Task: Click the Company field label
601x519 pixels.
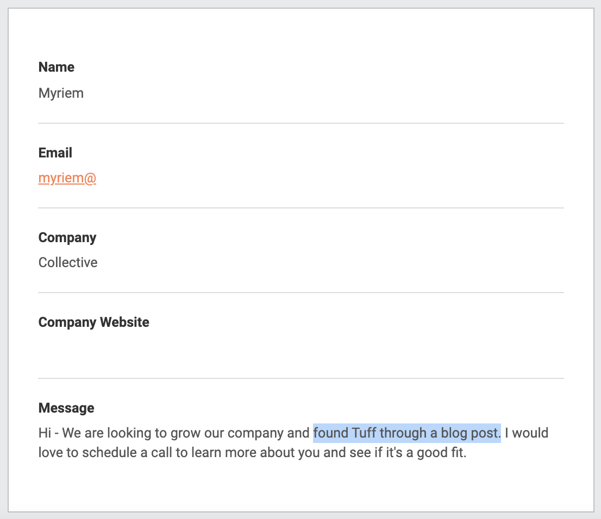Action: (x=67, y=238)
